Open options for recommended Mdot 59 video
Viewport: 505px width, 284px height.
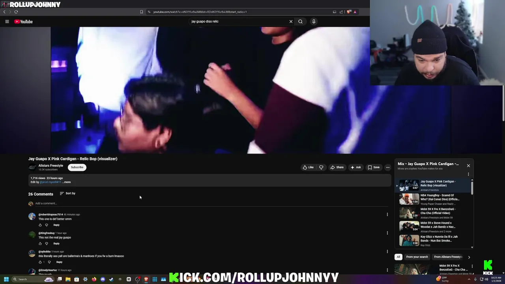pyautogui.click(x=472, y=266)
